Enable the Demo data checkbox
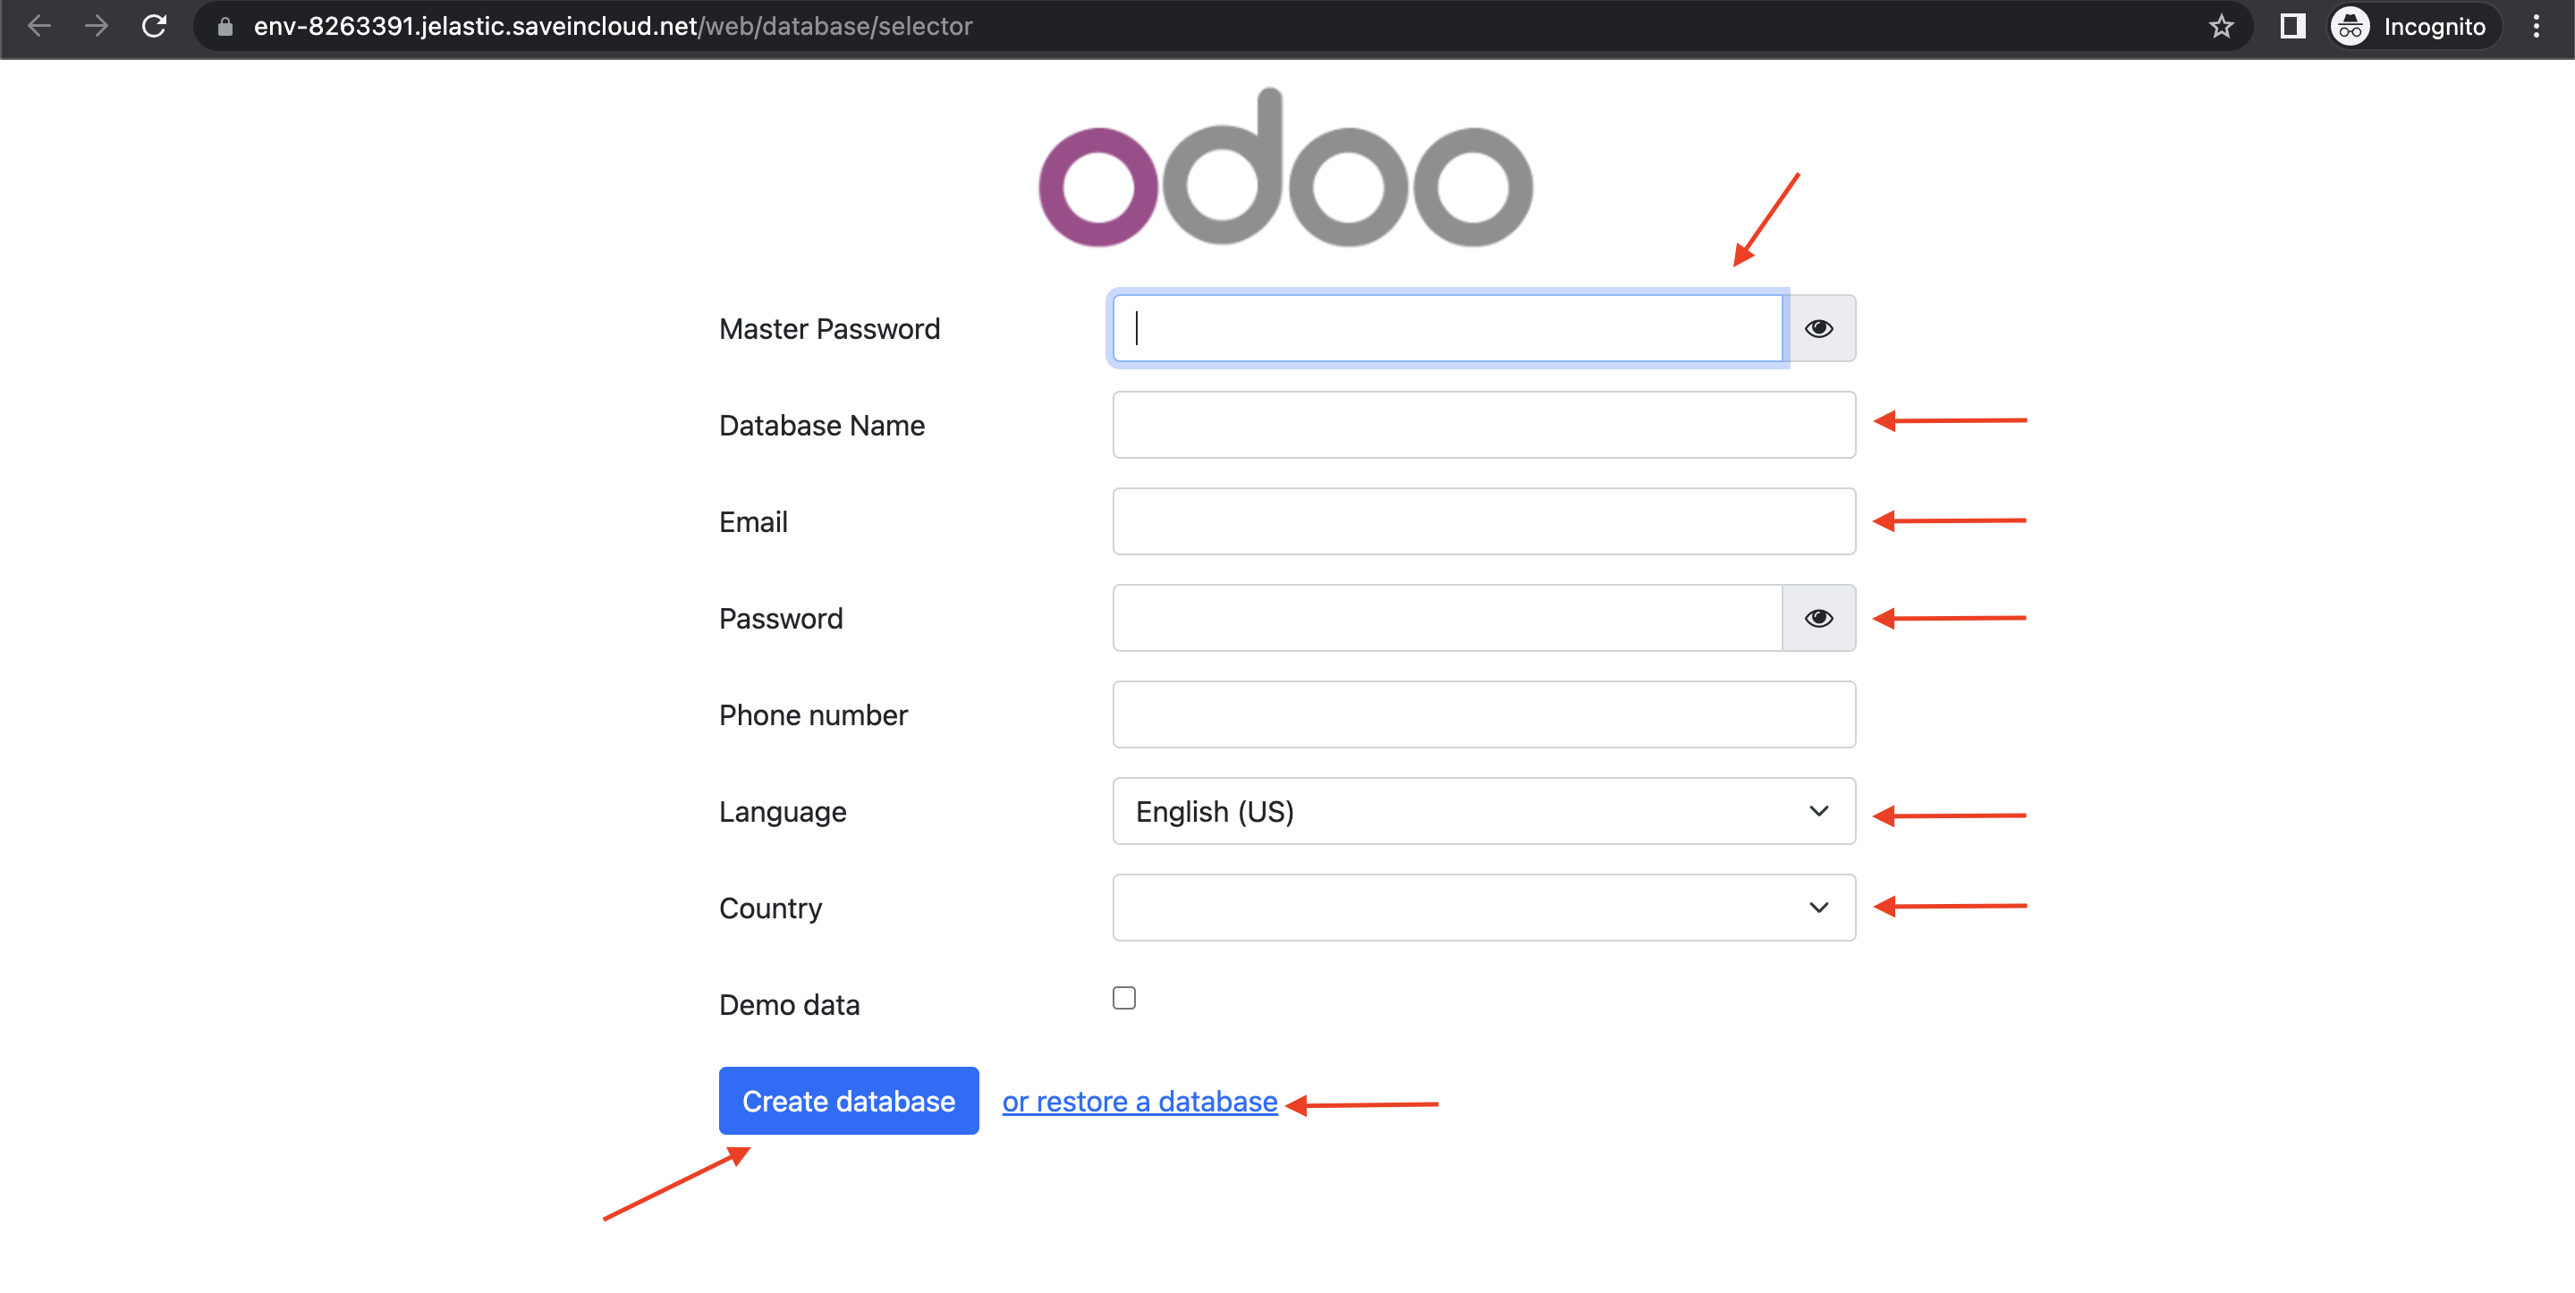The width and height of the screenshot is (2575, 1293). click(1123, 997)
